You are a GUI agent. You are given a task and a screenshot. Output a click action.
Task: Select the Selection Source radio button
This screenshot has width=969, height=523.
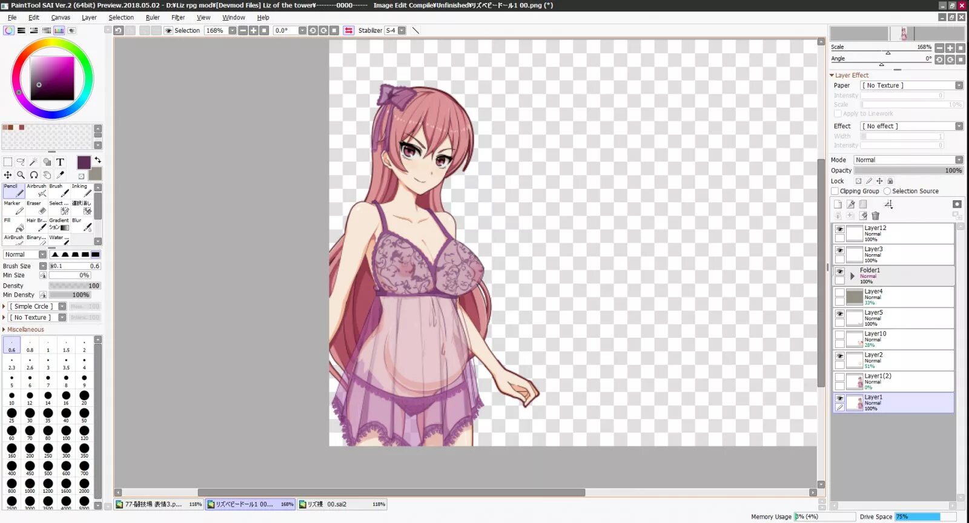point(887,191)
